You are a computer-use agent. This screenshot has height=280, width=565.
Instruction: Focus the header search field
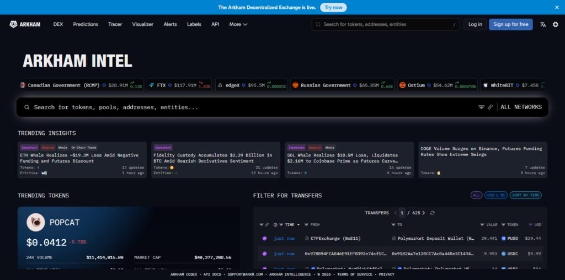pyautogui.click(x=385, y=24)
